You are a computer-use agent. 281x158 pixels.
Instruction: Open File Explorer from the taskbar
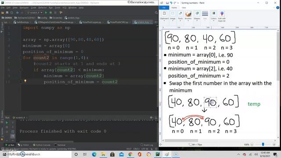(x=103, y=154)
